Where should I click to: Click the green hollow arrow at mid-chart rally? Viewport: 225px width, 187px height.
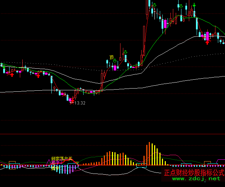tap(125, 52)
